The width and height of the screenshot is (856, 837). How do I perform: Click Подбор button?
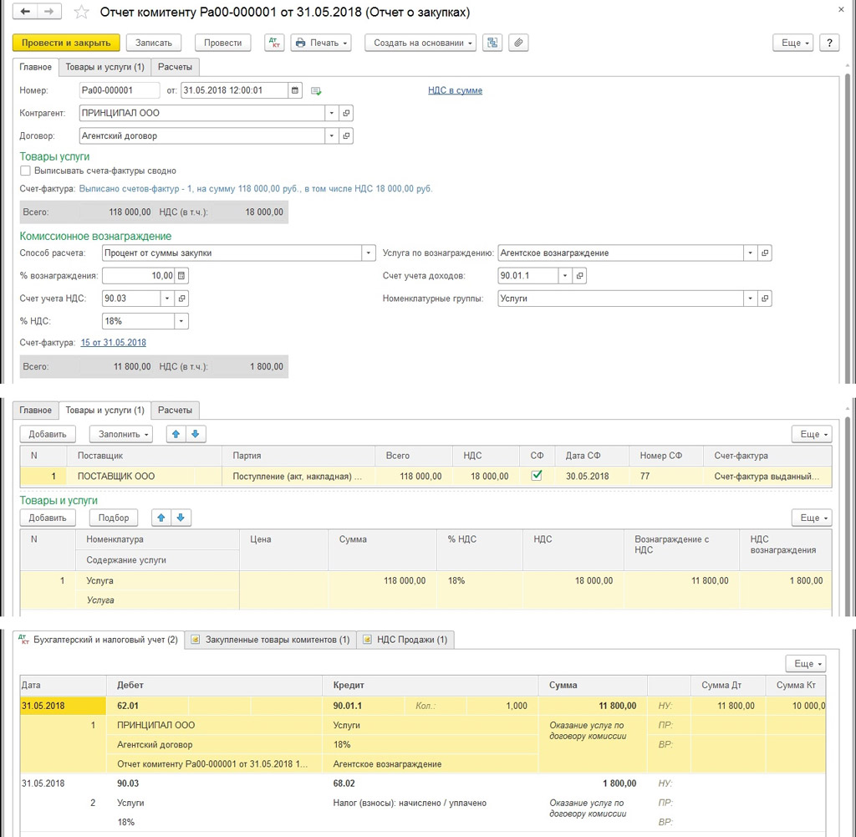point(114,518)
